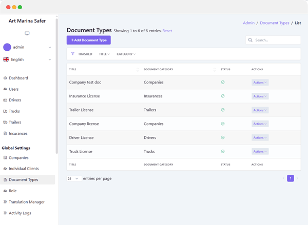Click the Individual Clients sidebar icon
This screenshot has height=225, width=308.
click(5, 169)
